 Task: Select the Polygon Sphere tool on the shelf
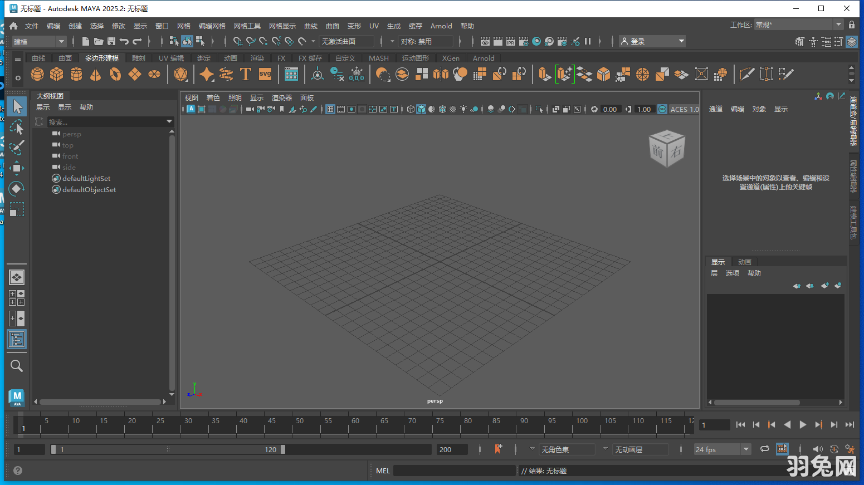click(x=37, y=74)
